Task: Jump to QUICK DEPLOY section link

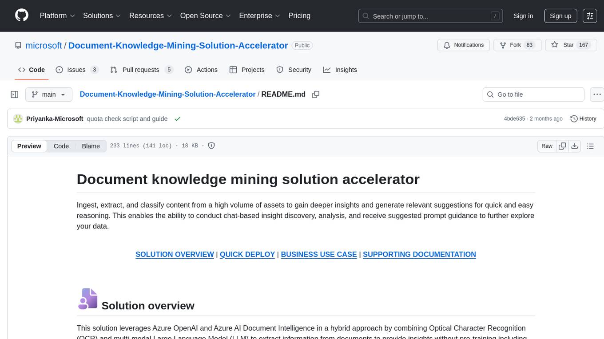Action: [247, 254]
